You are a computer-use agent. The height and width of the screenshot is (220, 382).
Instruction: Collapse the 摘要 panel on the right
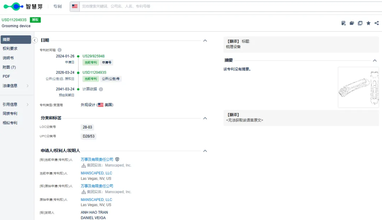click(375, 61)
